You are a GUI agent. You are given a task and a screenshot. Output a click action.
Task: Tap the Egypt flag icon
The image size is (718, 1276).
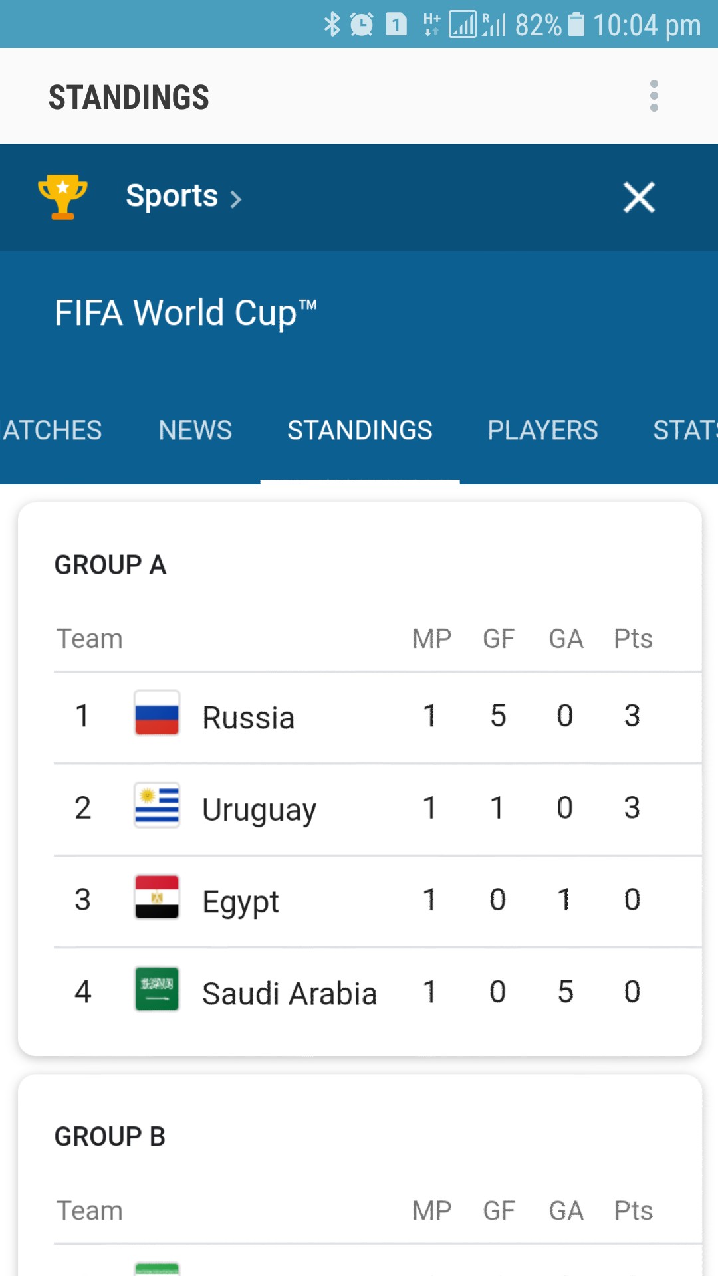157,897
